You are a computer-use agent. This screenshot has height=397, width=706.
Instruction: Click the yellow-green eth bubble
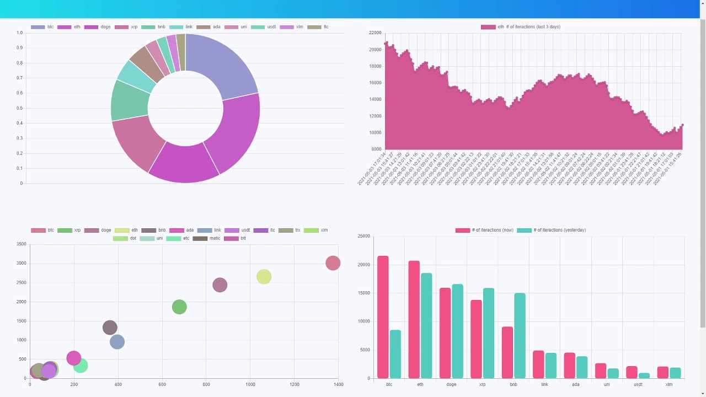pyautogui.click(x=264, y=276)
